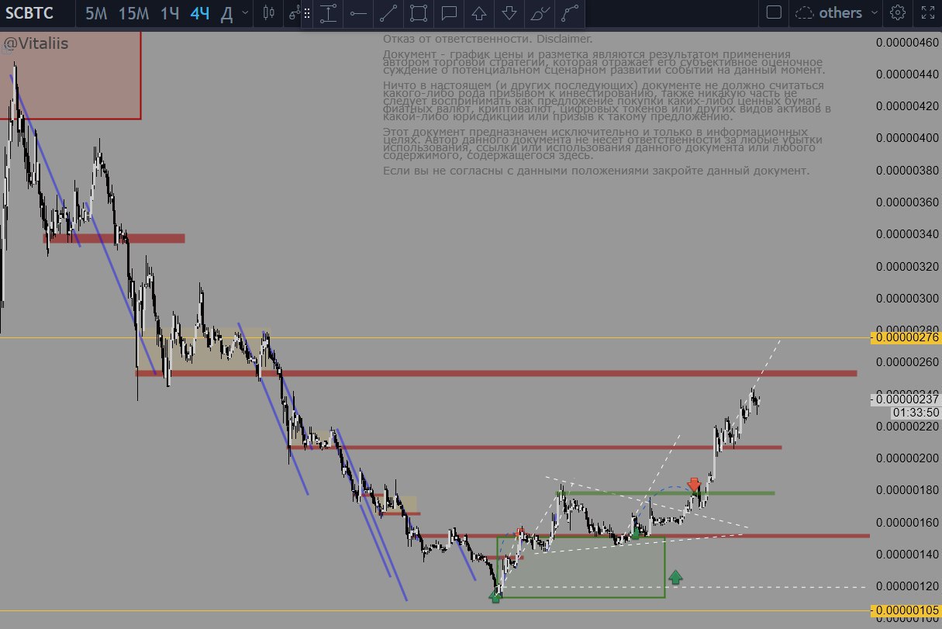Enter fullscreen chart mode
The height and width of the screenshot is (629, 942).
click(x=926, y=12)
